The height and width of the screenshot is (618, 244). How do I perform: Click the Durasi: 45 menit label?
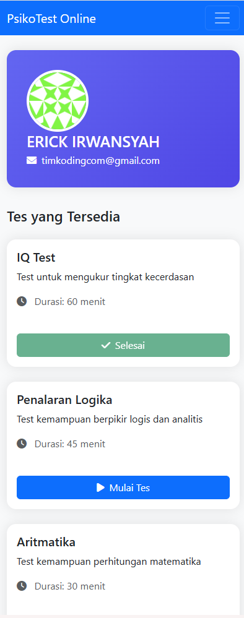pos(70,444)
